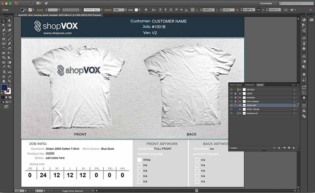
Task: Select the Zoom magnifier tool
Action: (x=9, y=81)
